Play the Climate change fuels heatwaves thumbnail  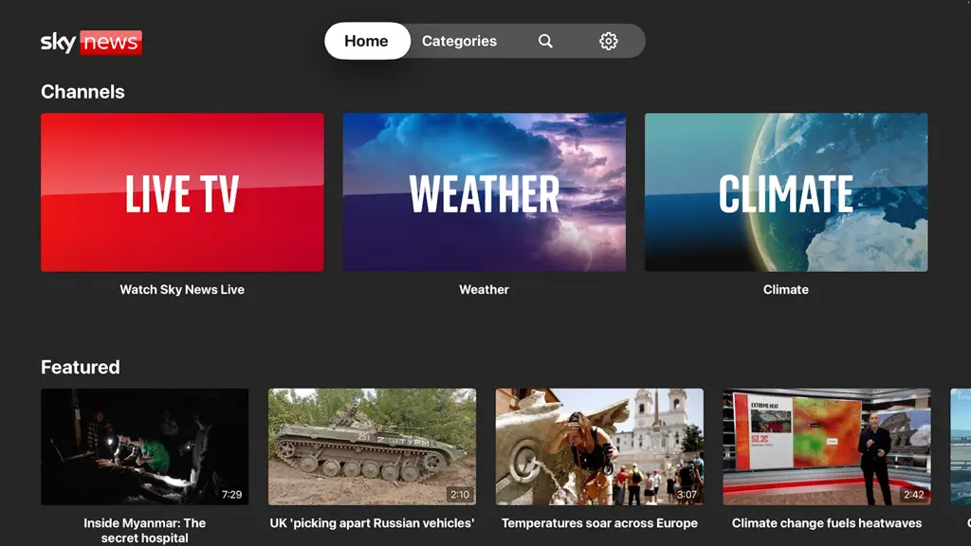[827, 446]
